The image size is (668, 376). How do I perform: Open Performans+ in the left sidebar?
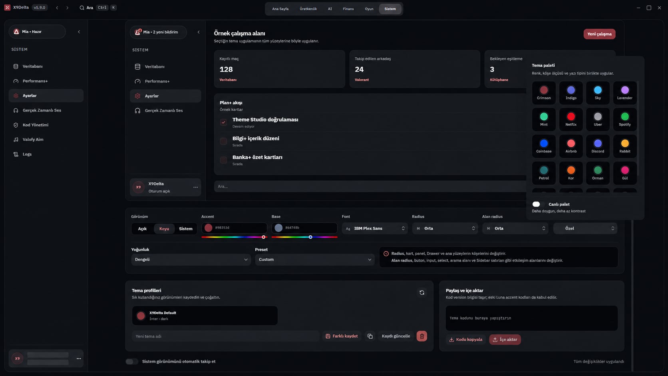46,81
